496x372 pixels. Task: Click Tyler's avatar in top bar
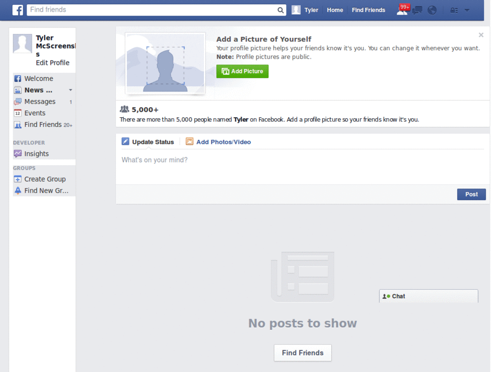296,10
